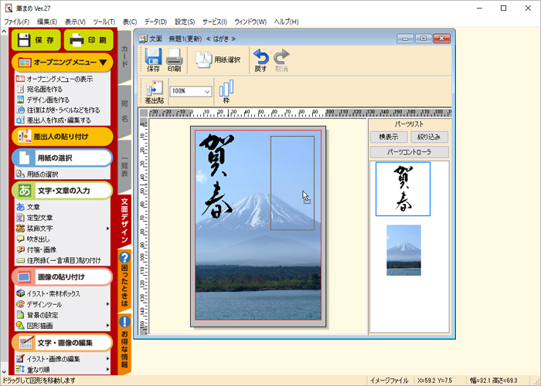Click the green 保存 save button in sidebar
This screenshot has height=386, width=541.
click(x=36, y=39)
